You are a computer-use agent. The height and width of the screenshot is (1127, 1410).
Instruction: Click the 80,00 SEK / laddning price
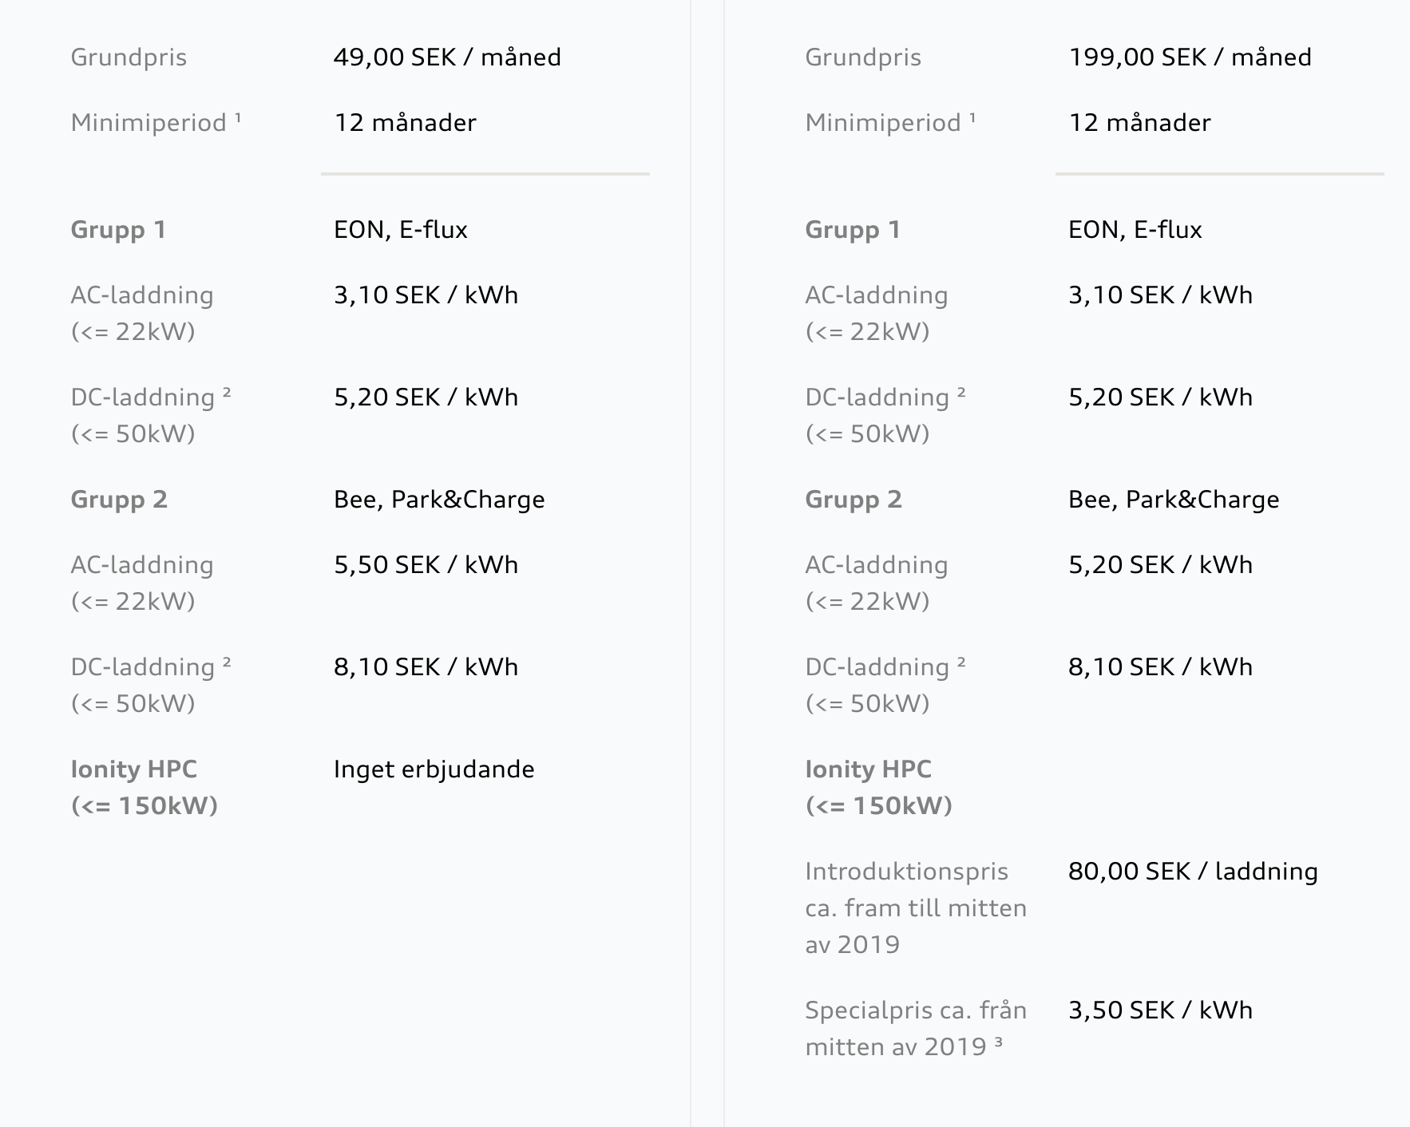1192,872
